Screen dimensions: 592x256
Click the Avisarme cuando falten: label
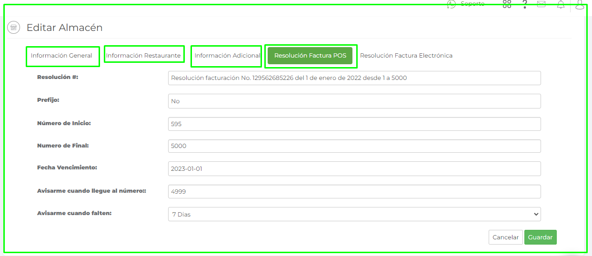[x=74, y=213]
